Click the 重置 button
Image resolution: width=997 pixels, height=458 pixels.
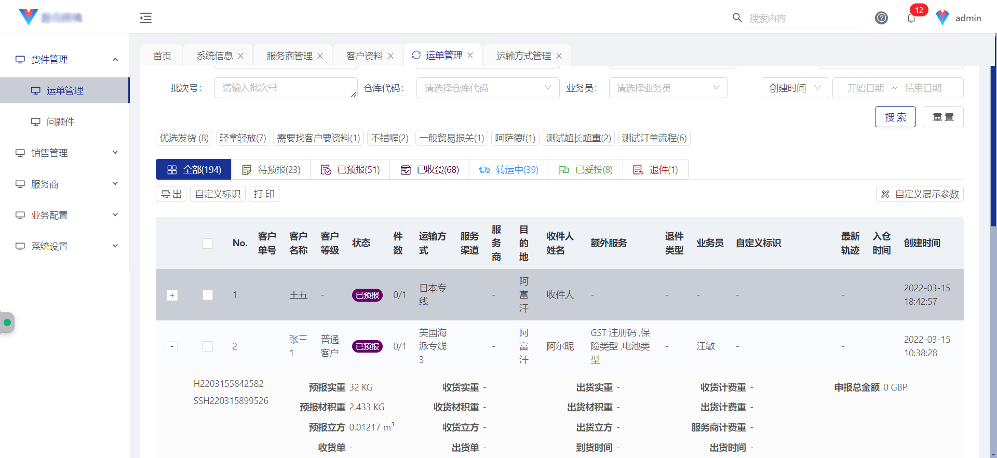[943, 117]
